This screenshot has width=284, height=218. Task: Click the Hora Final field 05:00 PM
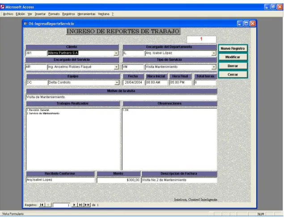180,82
